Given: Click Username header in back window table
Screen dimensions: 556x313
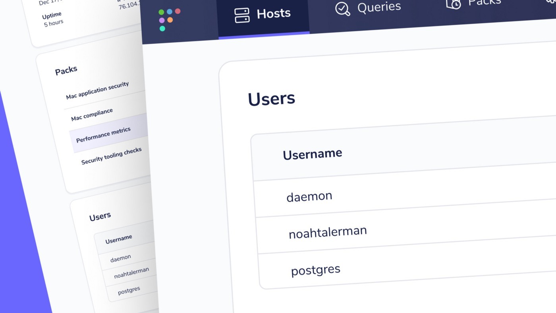Looking at the screenshot, I should [119, 239].
